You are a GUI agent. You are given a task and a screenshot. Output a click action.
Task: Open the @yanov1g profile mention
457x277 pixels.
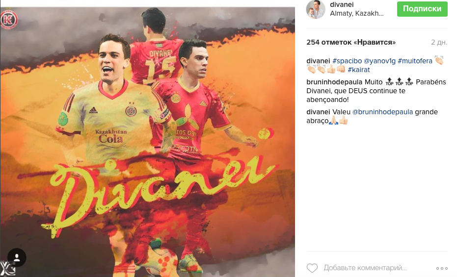point(379,61)
